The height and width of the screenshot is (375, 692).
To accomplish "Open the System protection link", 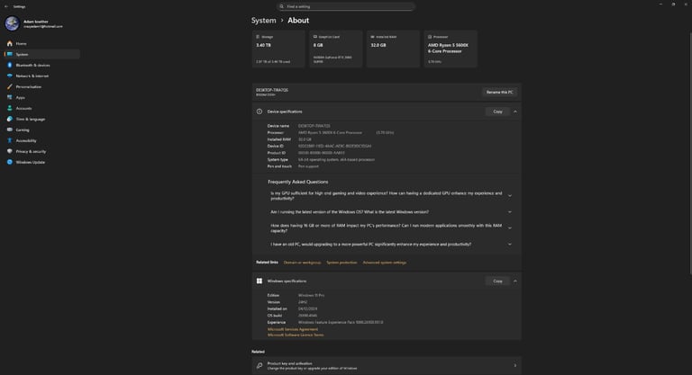I will tap(341, 263).
